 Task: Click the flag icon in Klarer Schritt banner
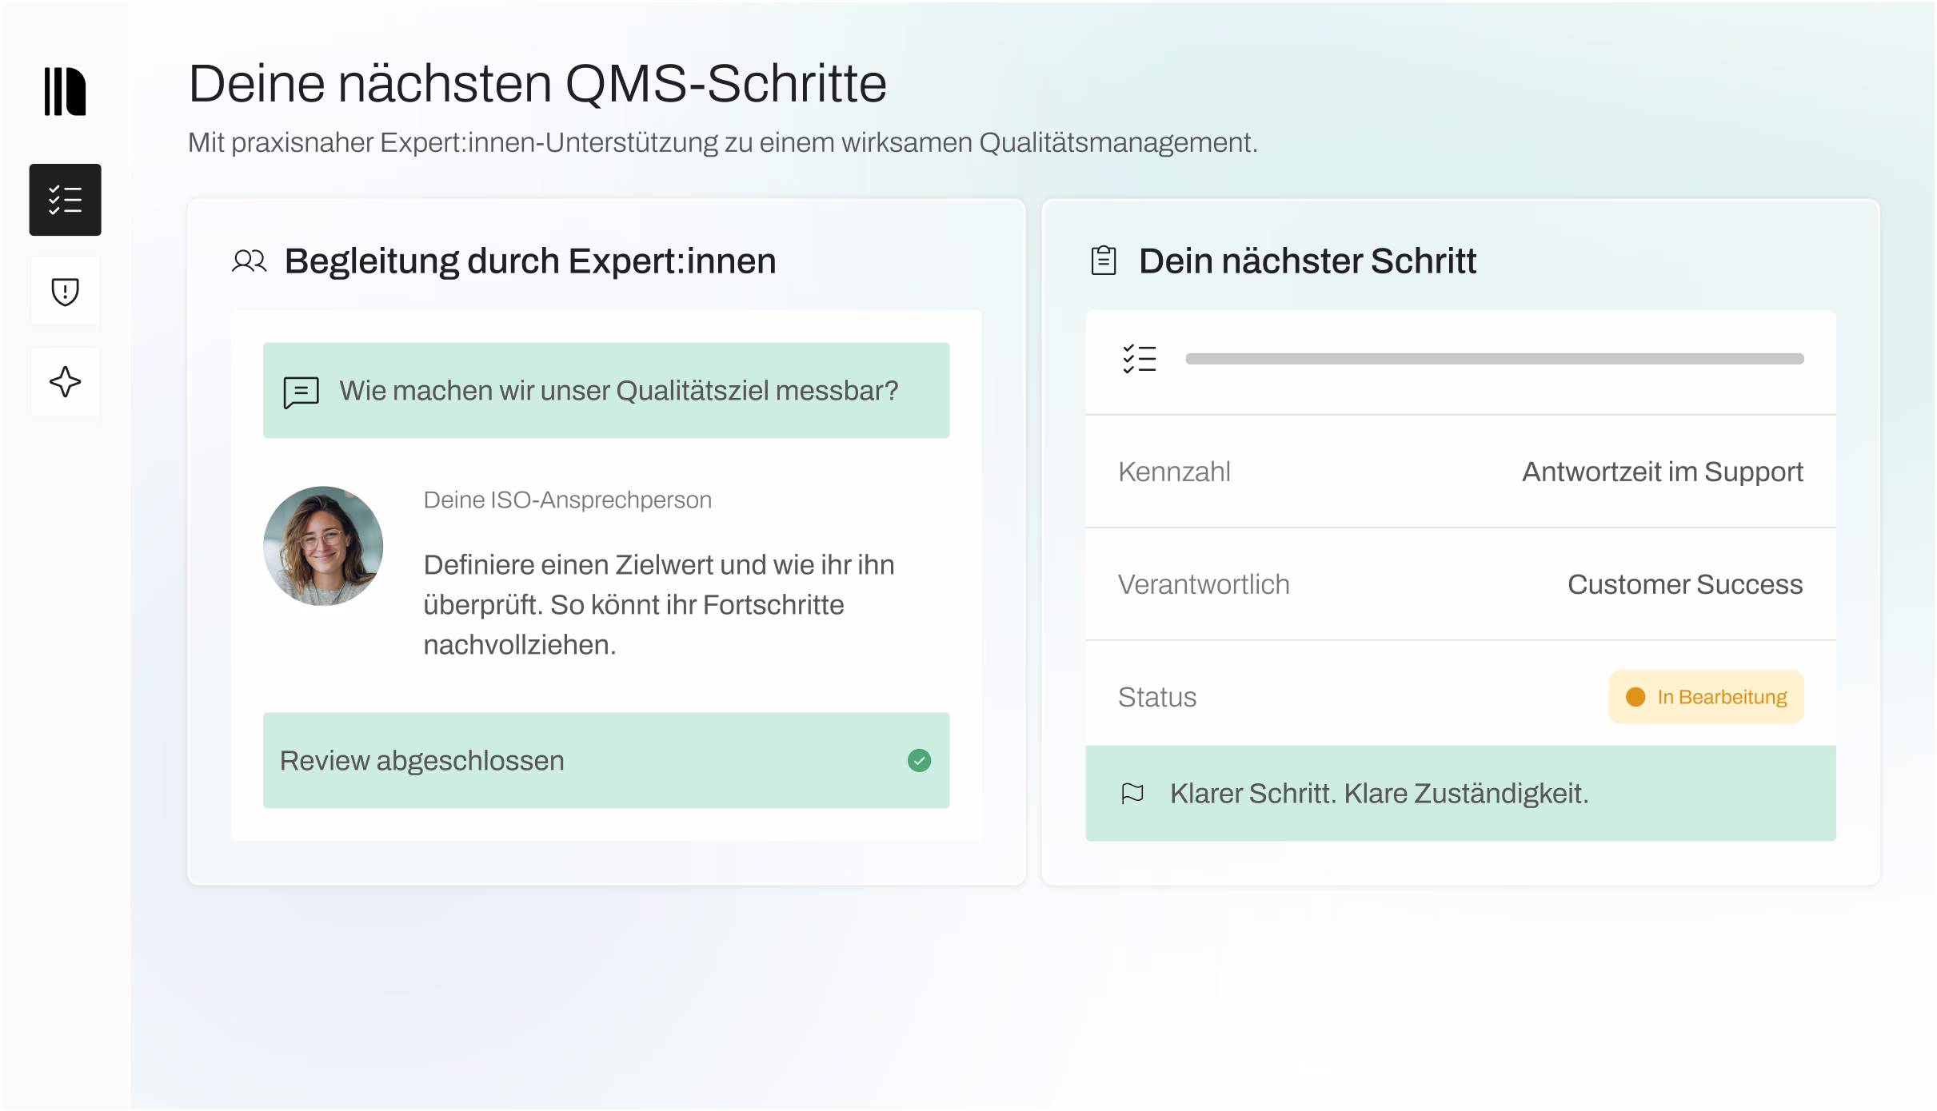[x=1132, y=794]
